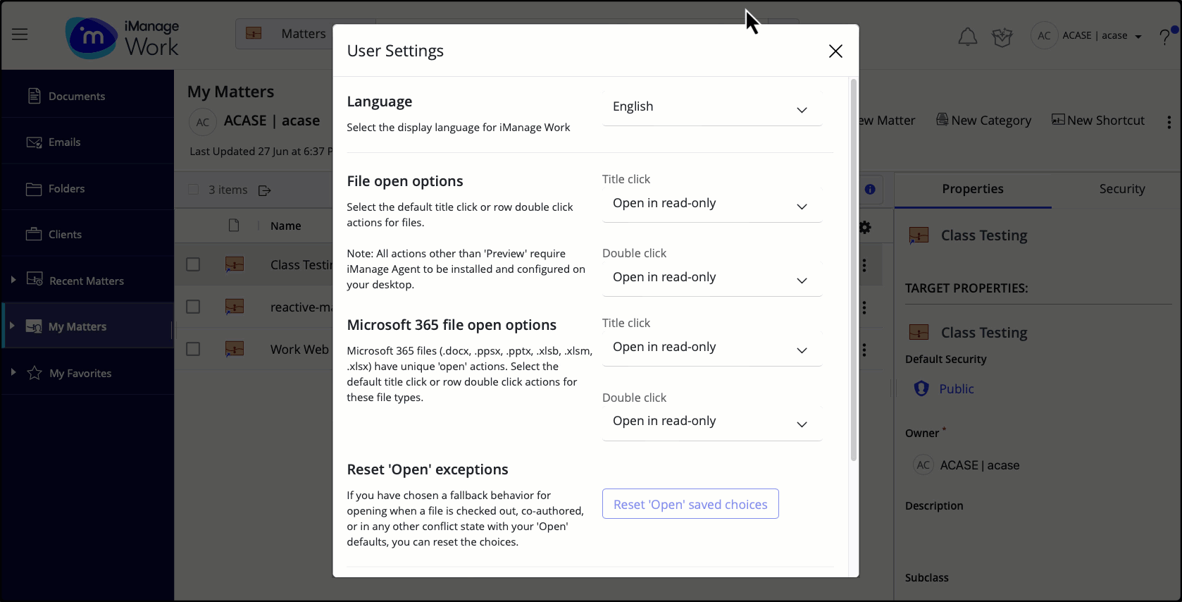The height and width of the screenshot is (602, 1182).
Task: Toggle the select-all checkbox beside 3 items
Action: pyautogui.click(x=193, y=190)
